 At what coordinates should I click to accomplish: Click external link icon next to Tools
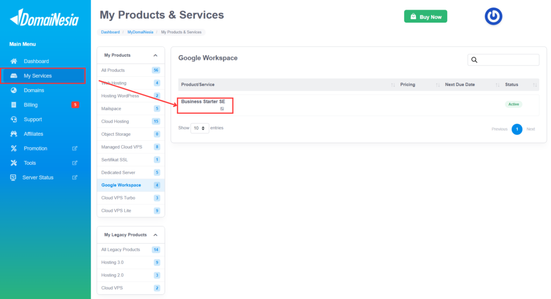[x=74, y=163]
